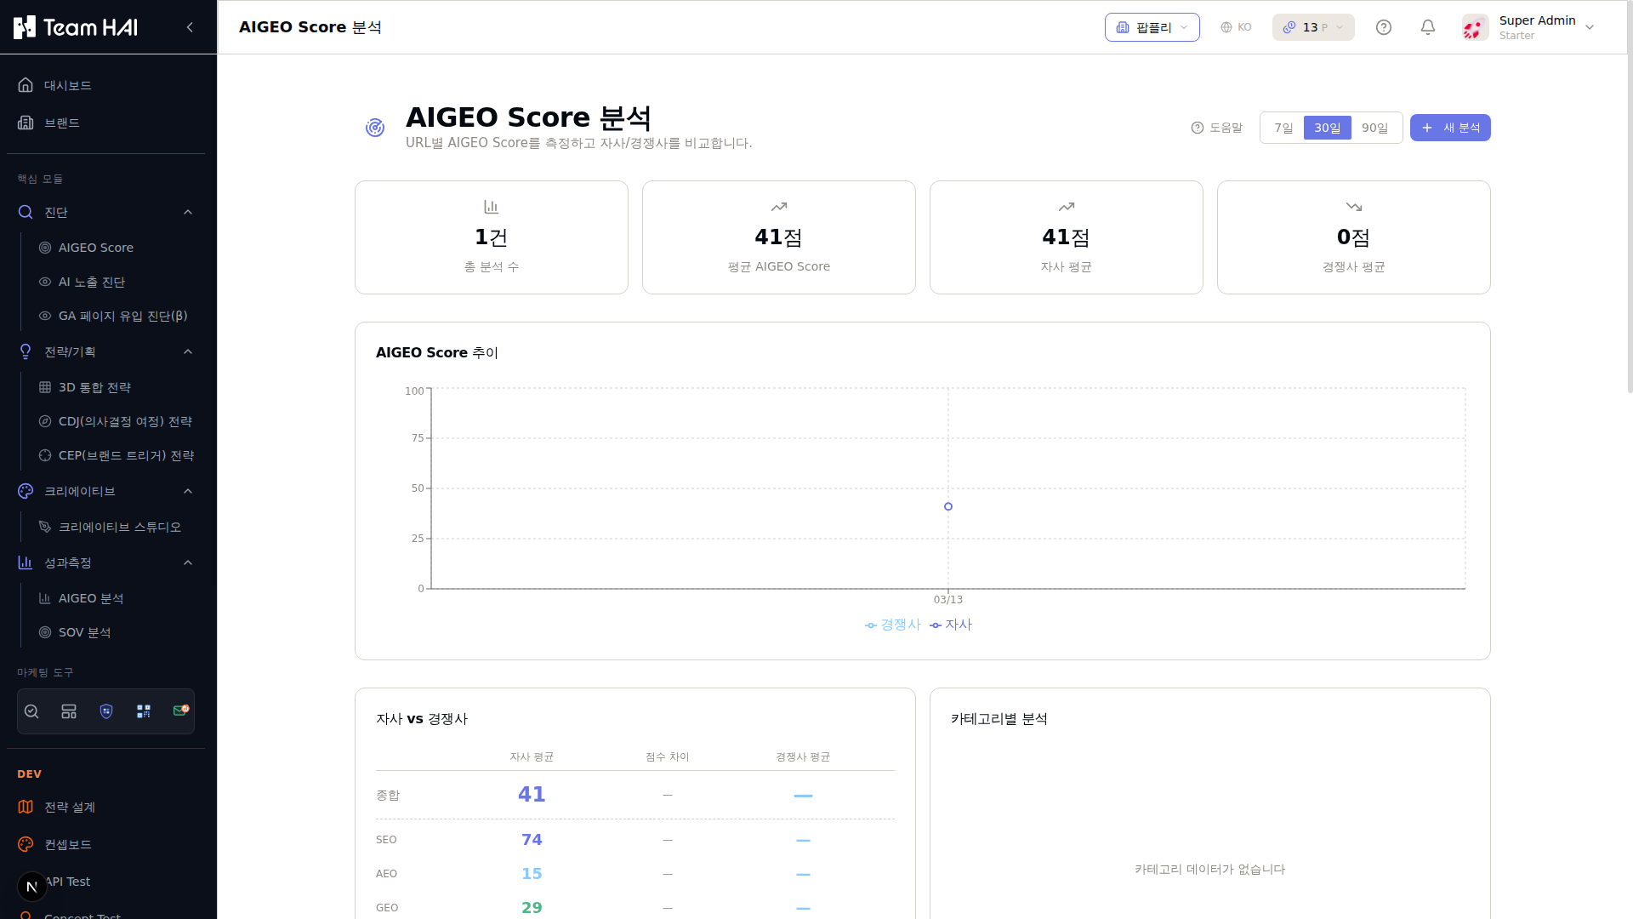Toggle 경쟁사 series in chart legend
This screenshot has height=919, width=1633.
893,625
